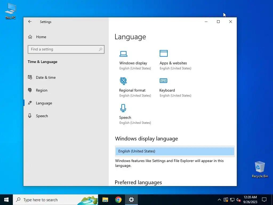Open the taskbar clock and date
The image size is (273, 205).
250,200
